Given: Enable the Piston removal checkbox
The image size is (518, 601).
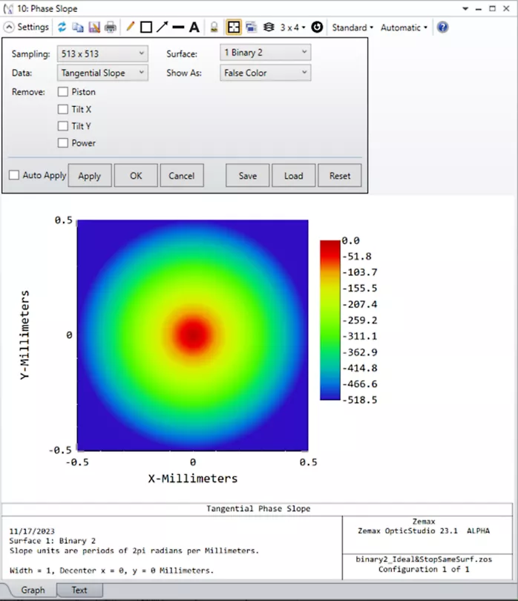Looking at the screenshot, I should [x=63, y=92].
